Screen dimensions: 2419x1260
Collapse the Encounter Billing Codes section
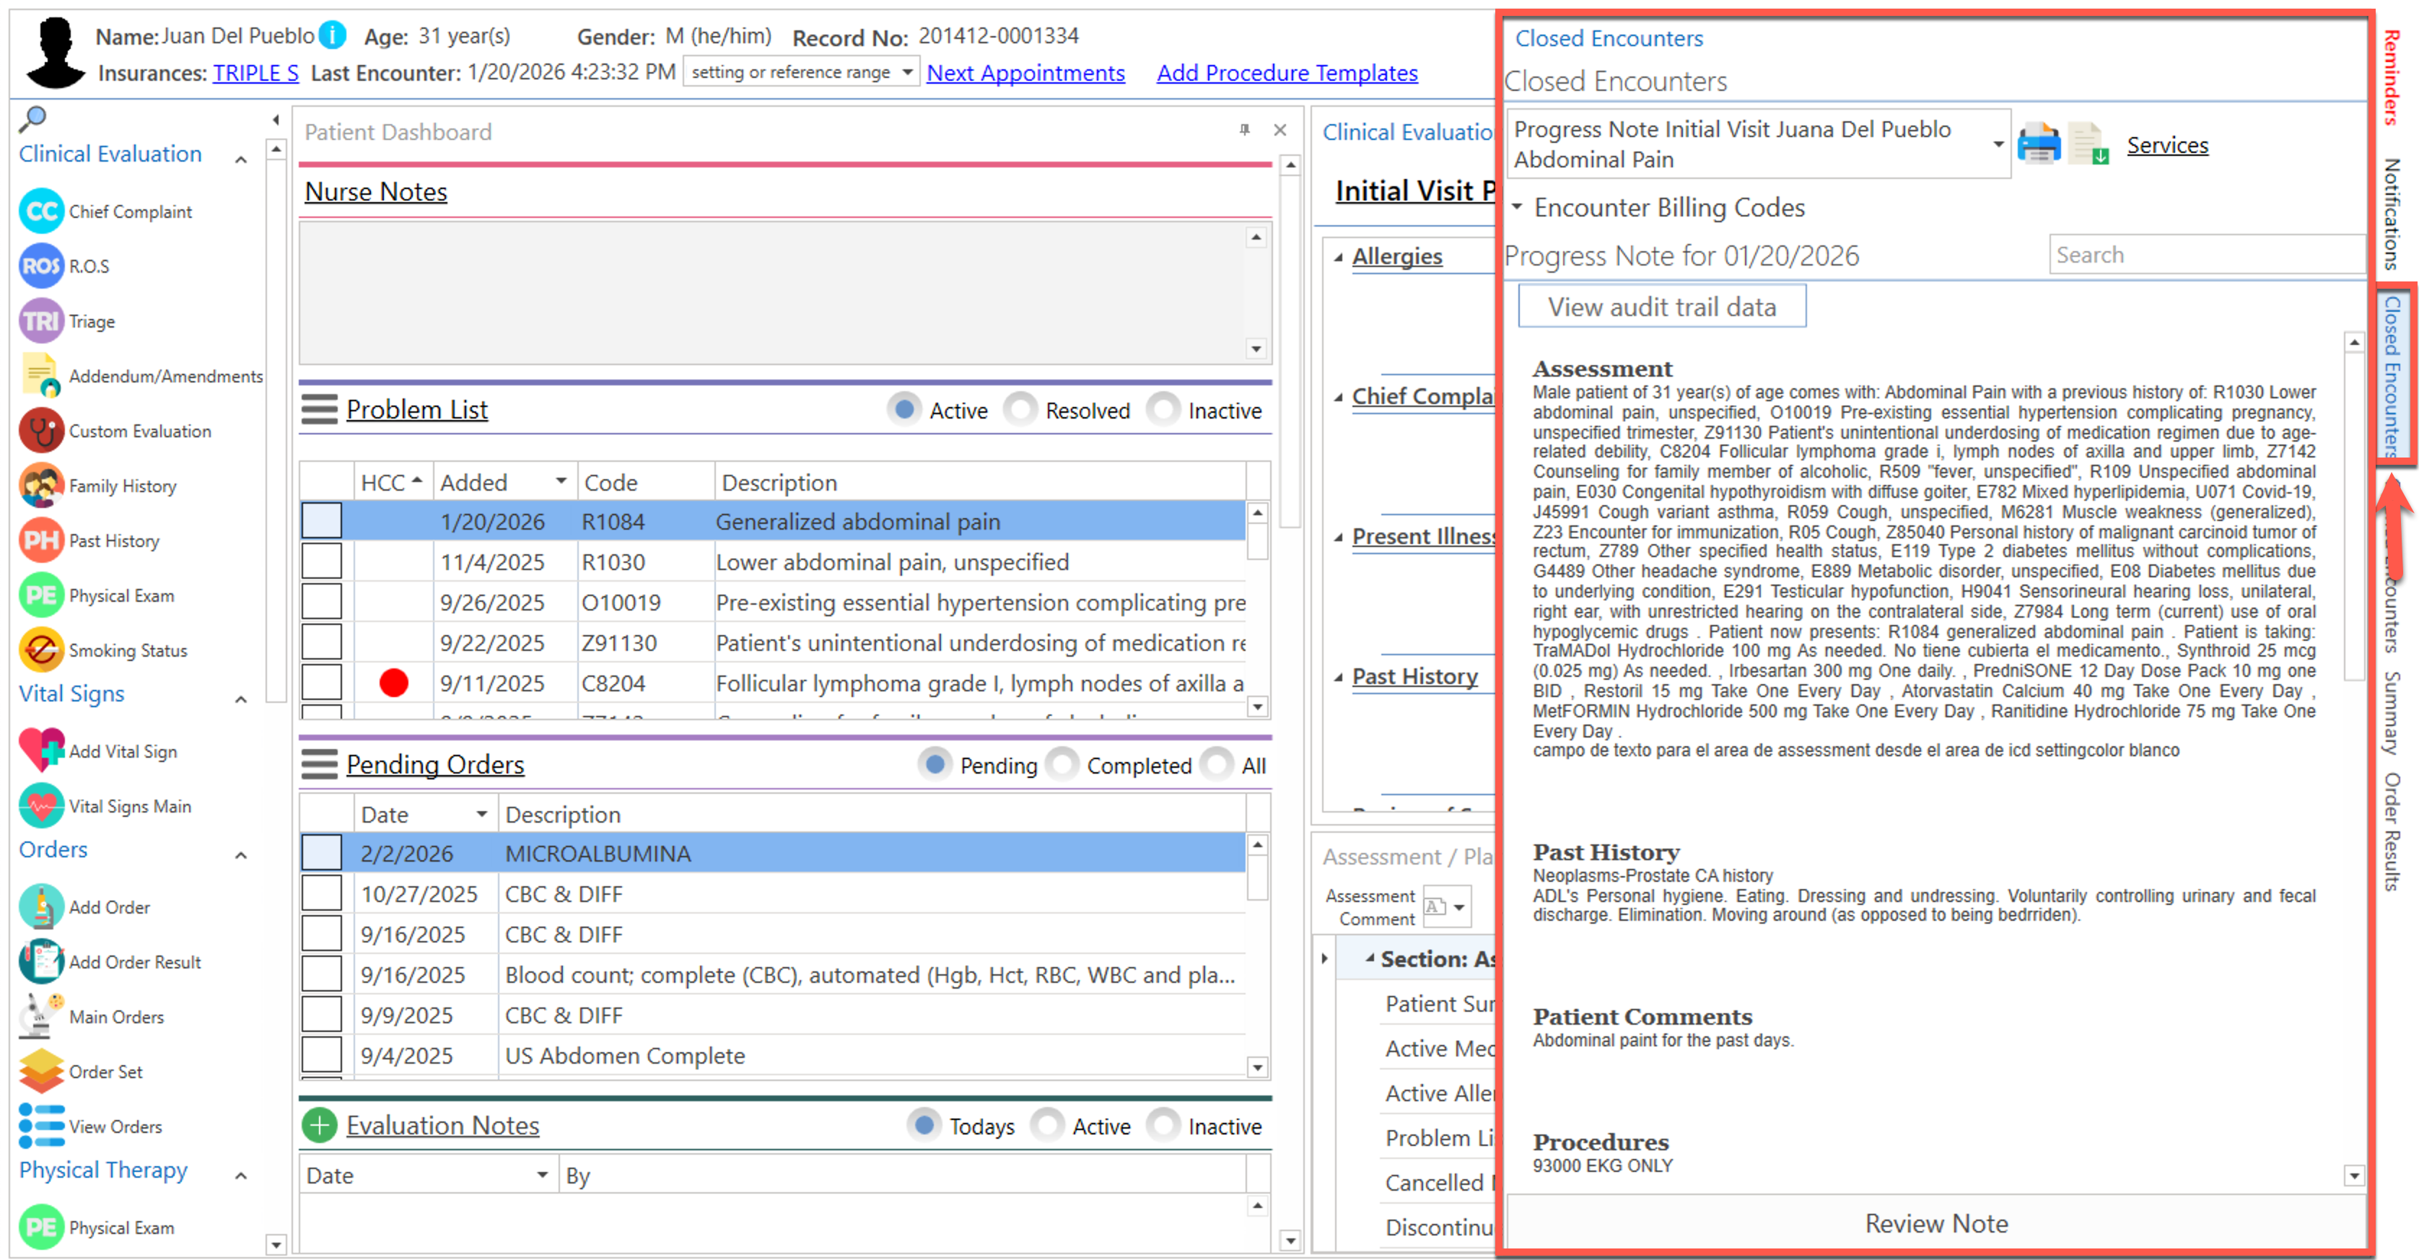click(x=1517, y=206)
